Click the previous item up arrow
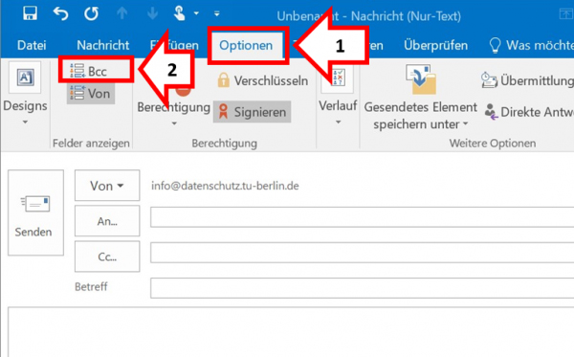Screen dimensions: 574x357 click(121, 13)
